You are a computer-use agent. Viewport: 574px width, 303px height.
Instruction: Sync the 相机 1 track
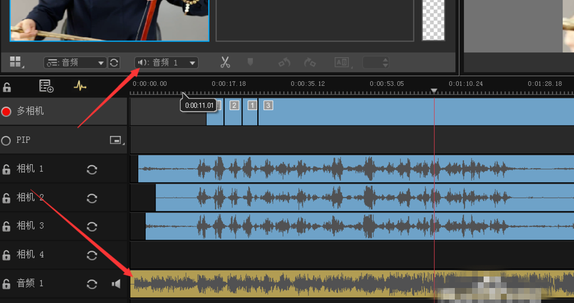[92, 169]
